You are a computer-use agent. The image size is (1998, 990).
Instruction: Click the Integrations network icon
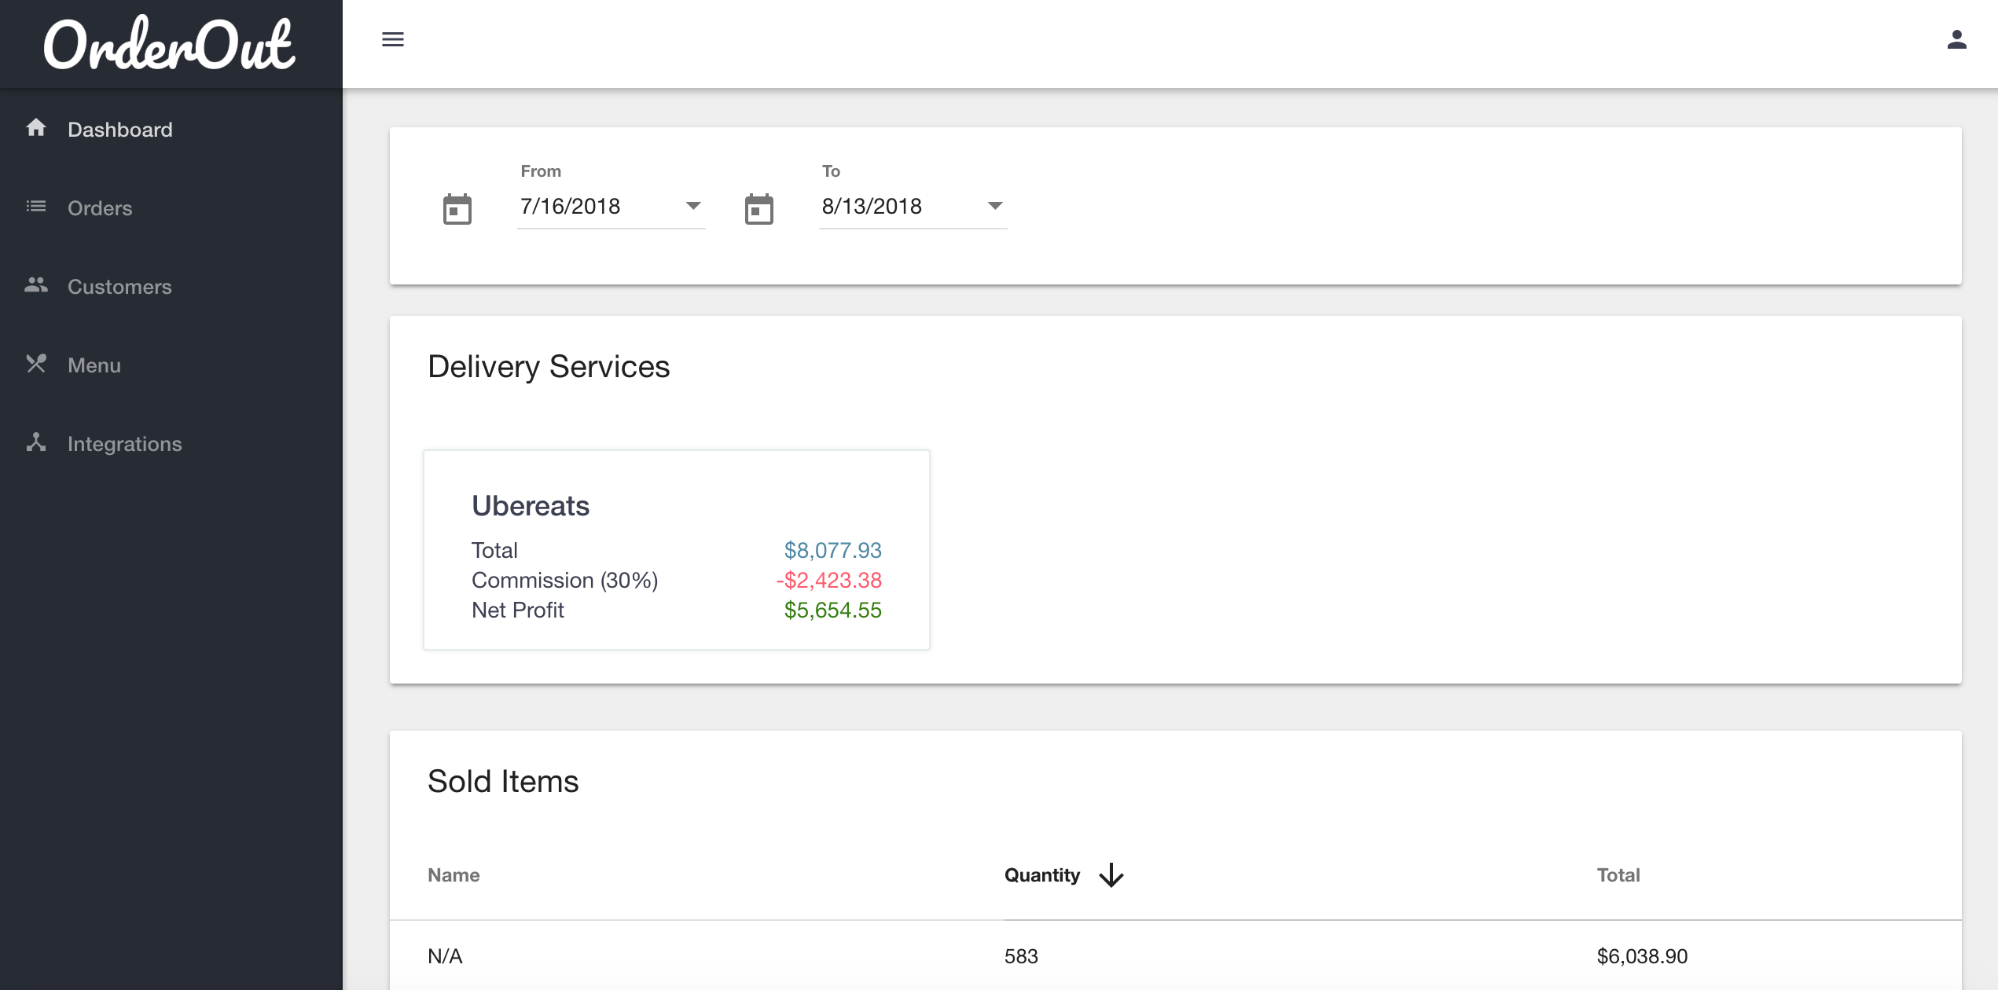click(36, 442)
